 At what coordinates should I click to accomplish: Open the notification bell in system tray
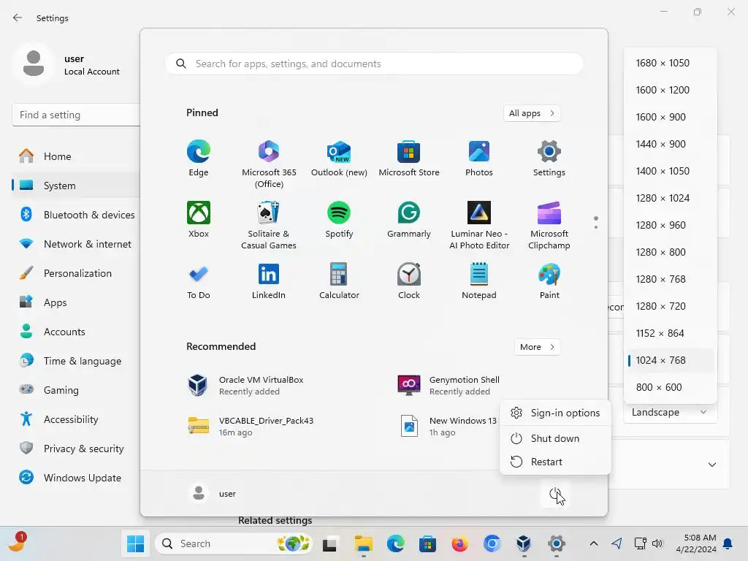tap(728, 543)
